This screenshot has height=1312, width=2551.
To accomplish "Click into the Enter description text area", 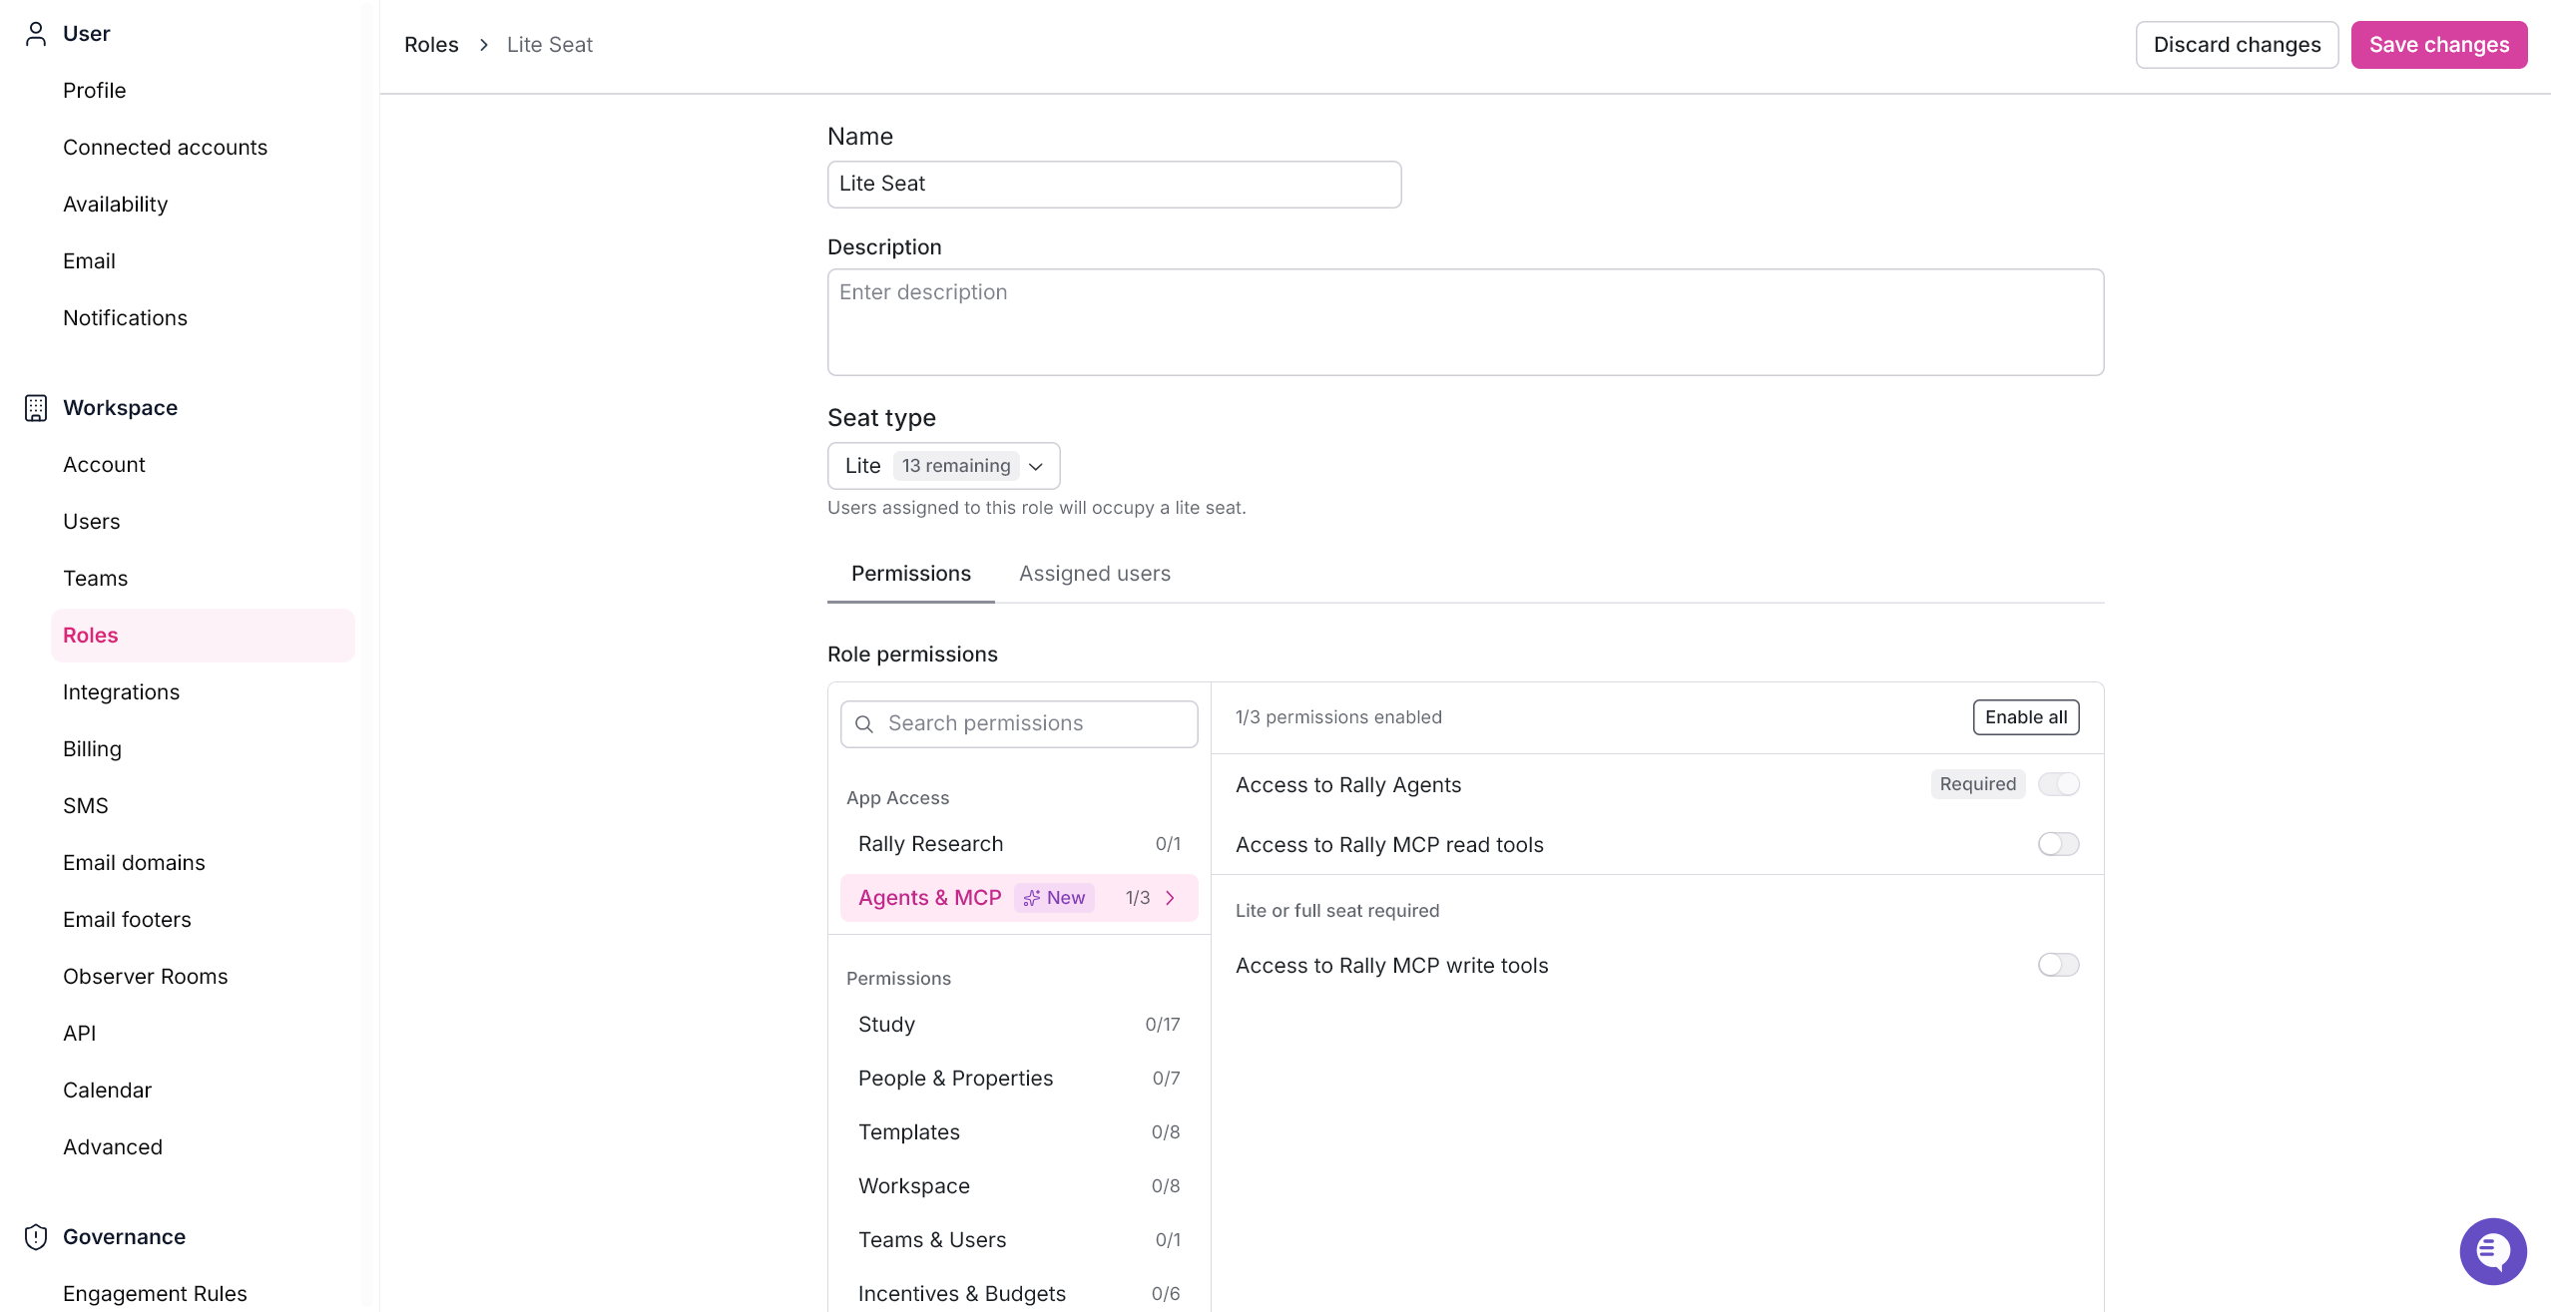I will click(x=1465, y=322).
